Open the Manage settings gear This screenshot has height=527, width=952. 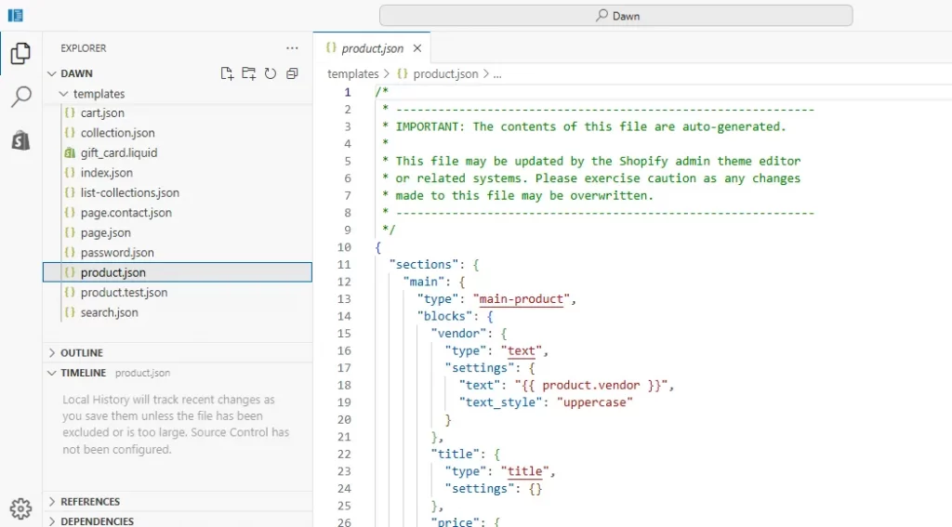(20, 507)
